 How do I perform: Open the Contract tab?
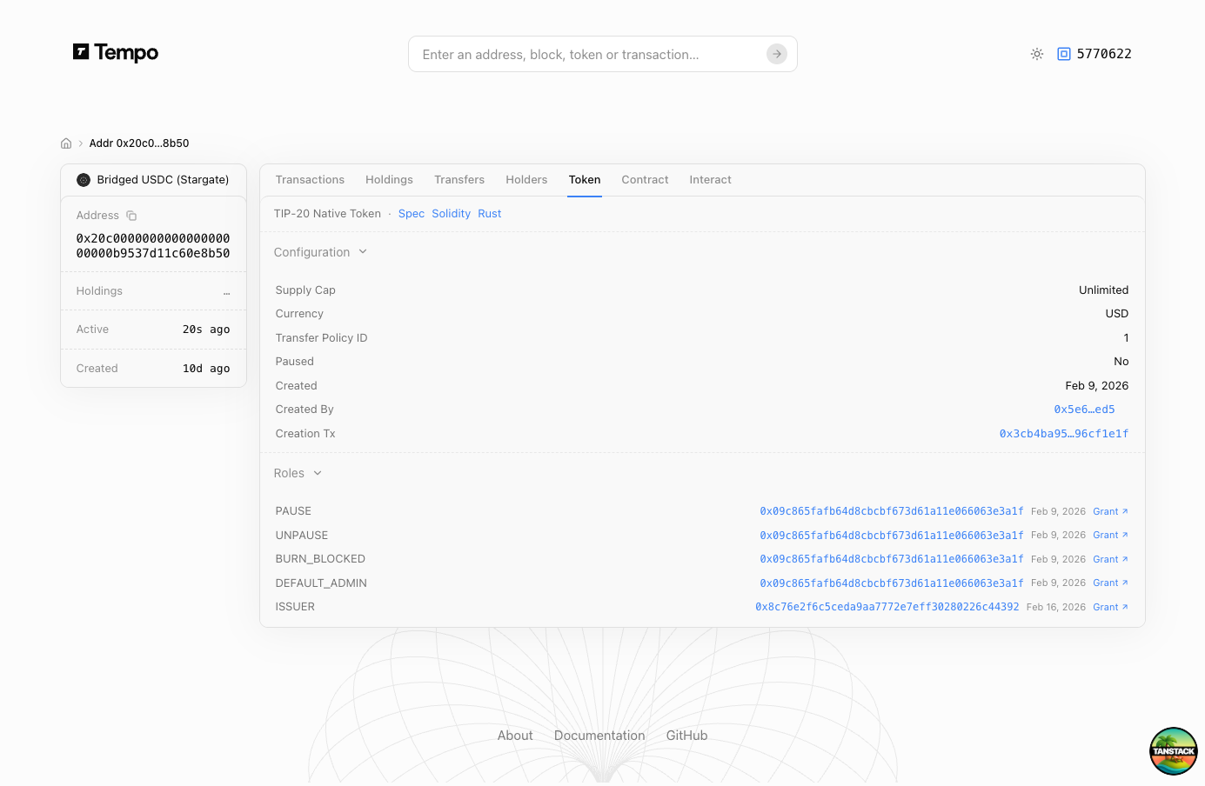[645, 180]
